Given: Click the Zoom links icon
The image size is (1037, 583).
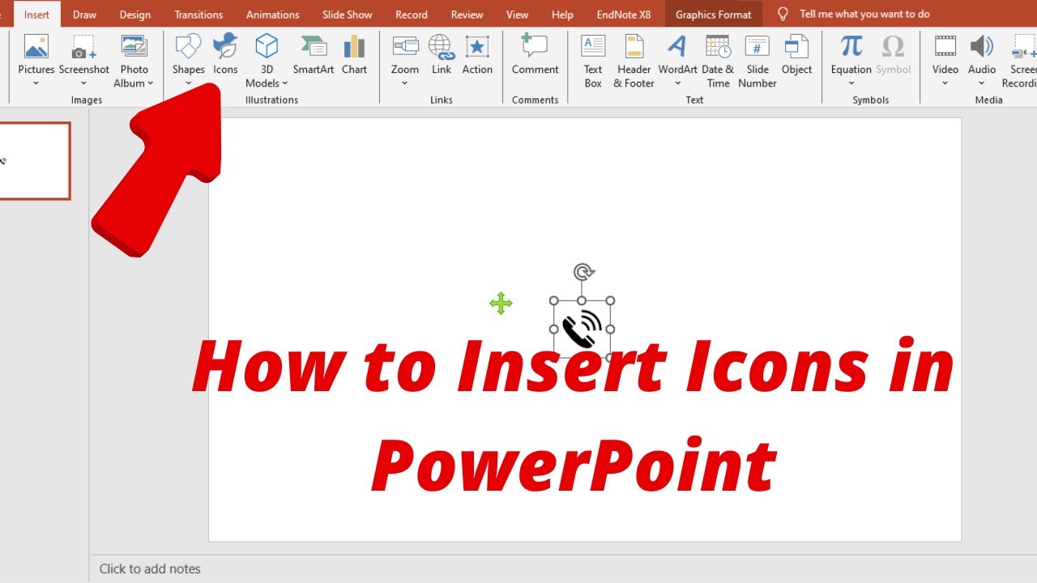Looking at the screenshot, I should pyautogui.click(x=405, y=48).
